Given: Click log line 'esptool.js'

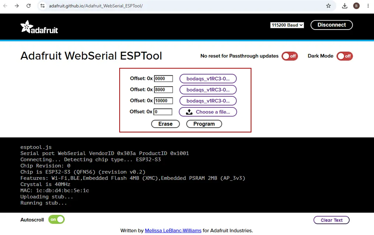Looking at the screenshot, I should 36,147.
